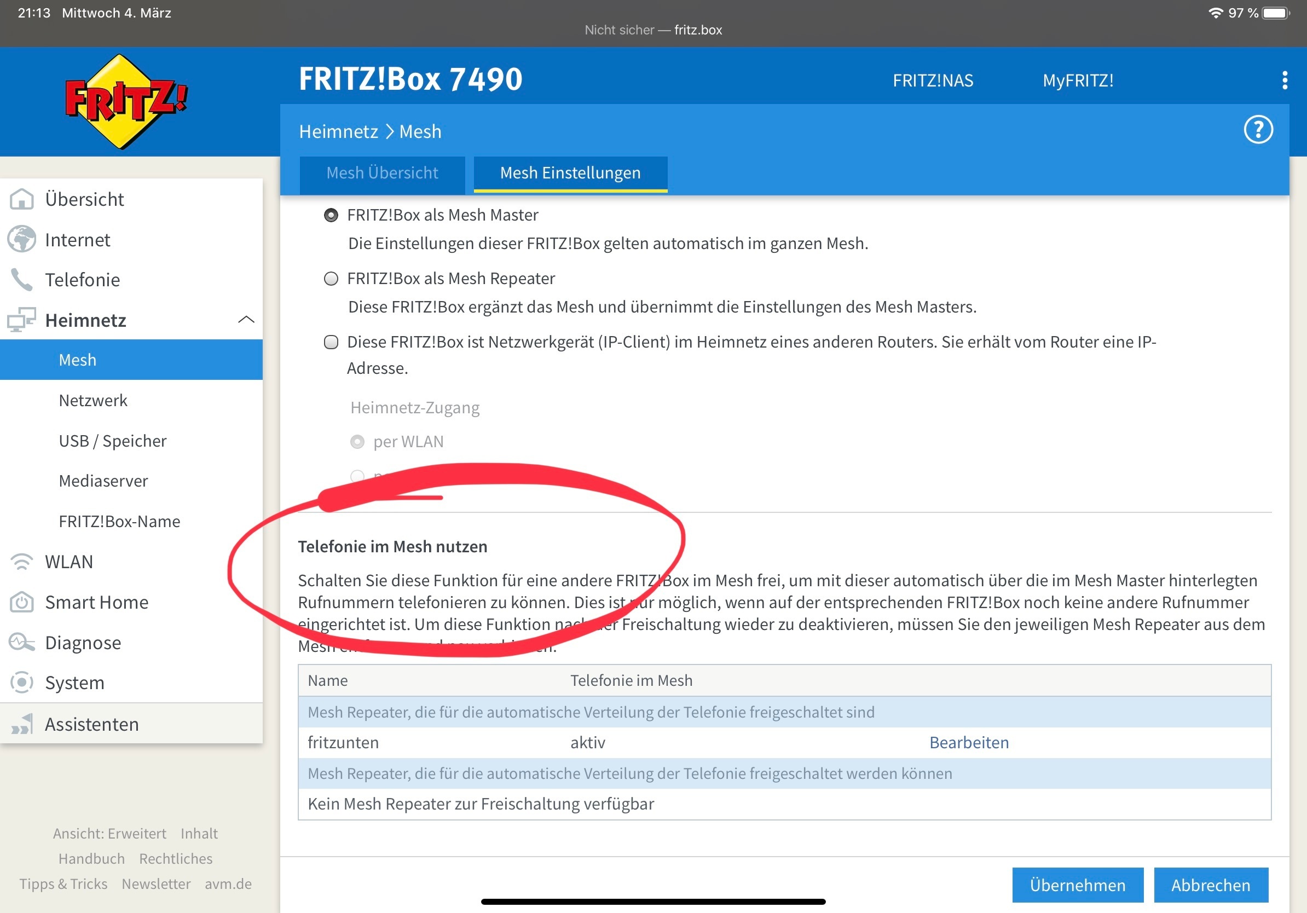1307x913 pixels.
Task: Click the Inhalt footer link
Action: click(199, 833)
